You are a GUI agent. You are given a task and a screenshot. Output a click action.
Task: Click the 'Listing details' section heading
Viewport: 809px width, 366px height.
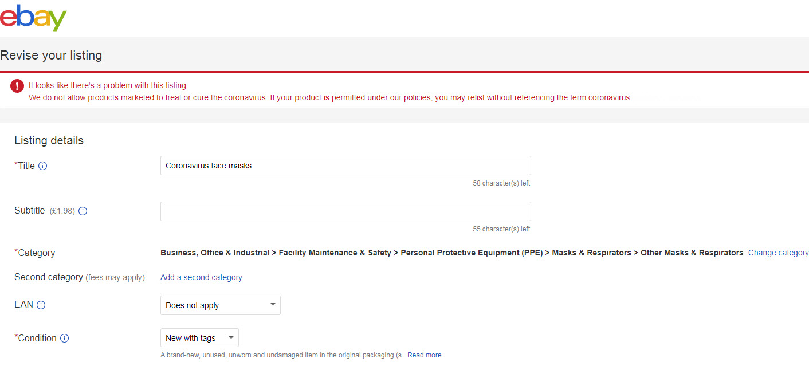click(49, 140)
